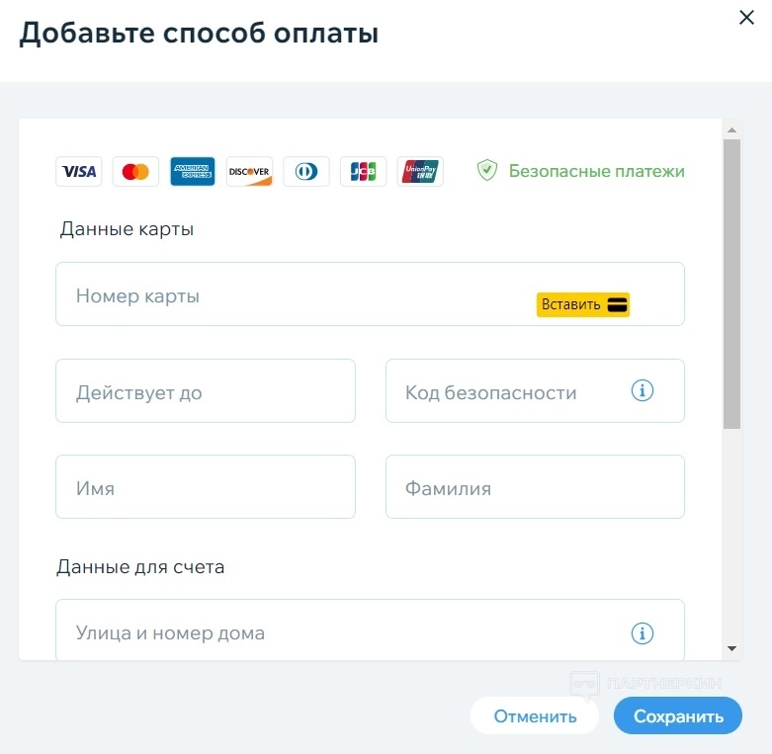772x754 pixels.
Task: Click the green secure payments shield icon
Action: 486,171
